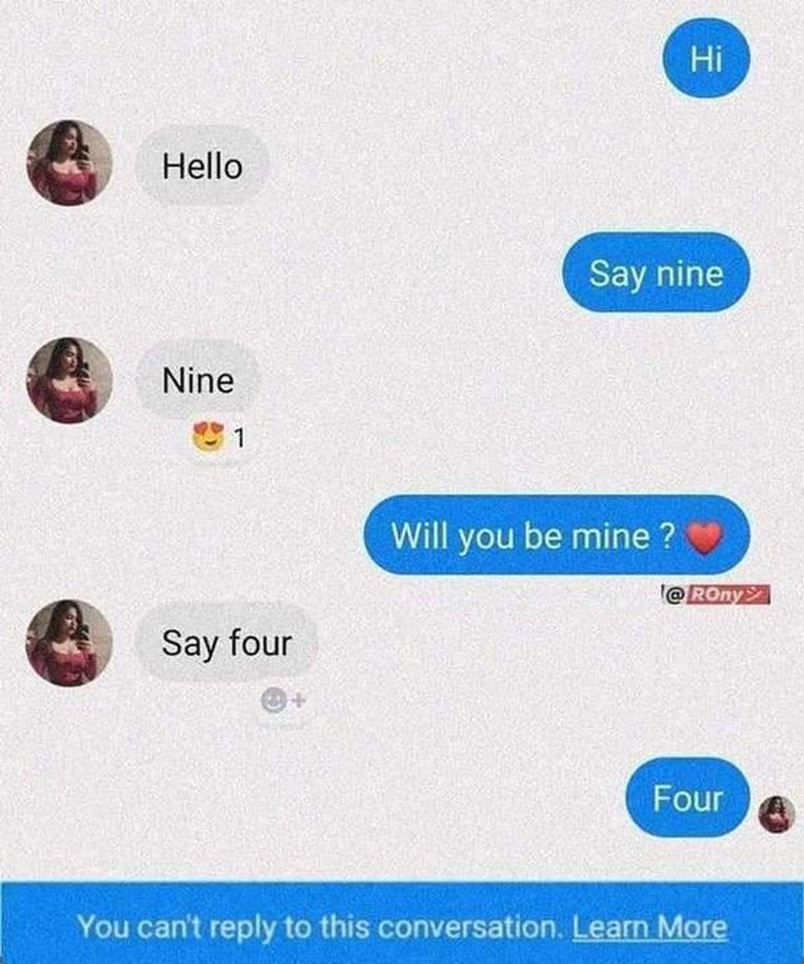Open profile picture next to Hello message
Image resolution: width=804 pixels, height=964 pixels.
tap(69, 163)
